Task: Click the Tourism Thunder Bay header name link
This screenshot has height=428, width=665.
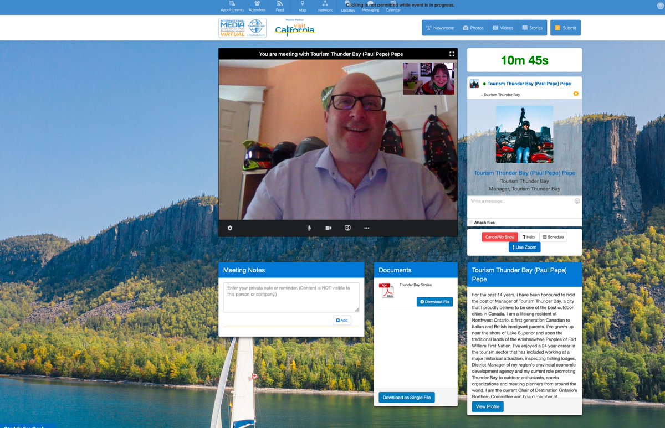Action: pos(529,84)
